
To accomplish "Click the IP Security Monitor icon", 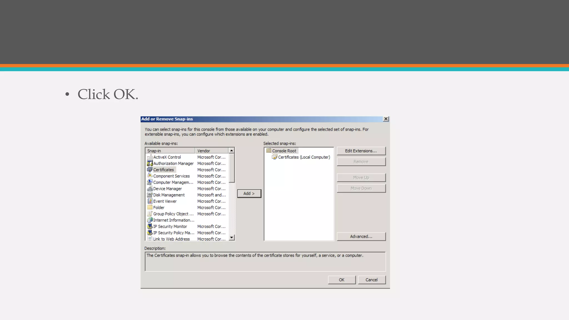I will coord(150,226).
